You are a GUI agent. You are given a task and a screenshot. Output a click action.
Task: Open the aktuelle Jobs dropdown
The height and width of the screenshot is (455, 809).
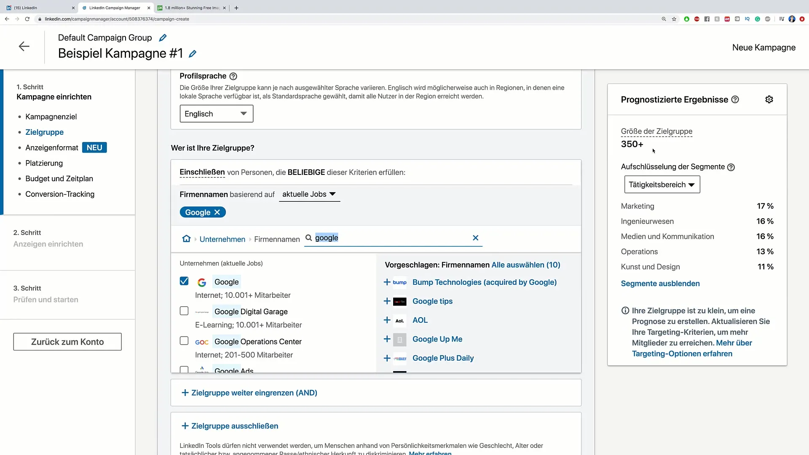point(309,194)
